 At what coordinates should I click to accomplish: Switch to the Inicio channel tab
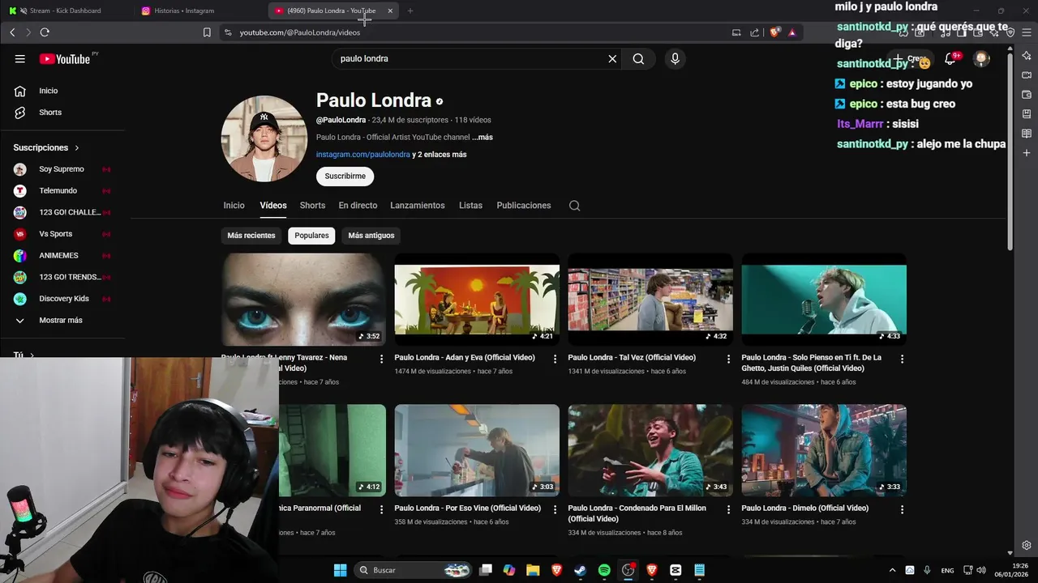click(234, 206)
